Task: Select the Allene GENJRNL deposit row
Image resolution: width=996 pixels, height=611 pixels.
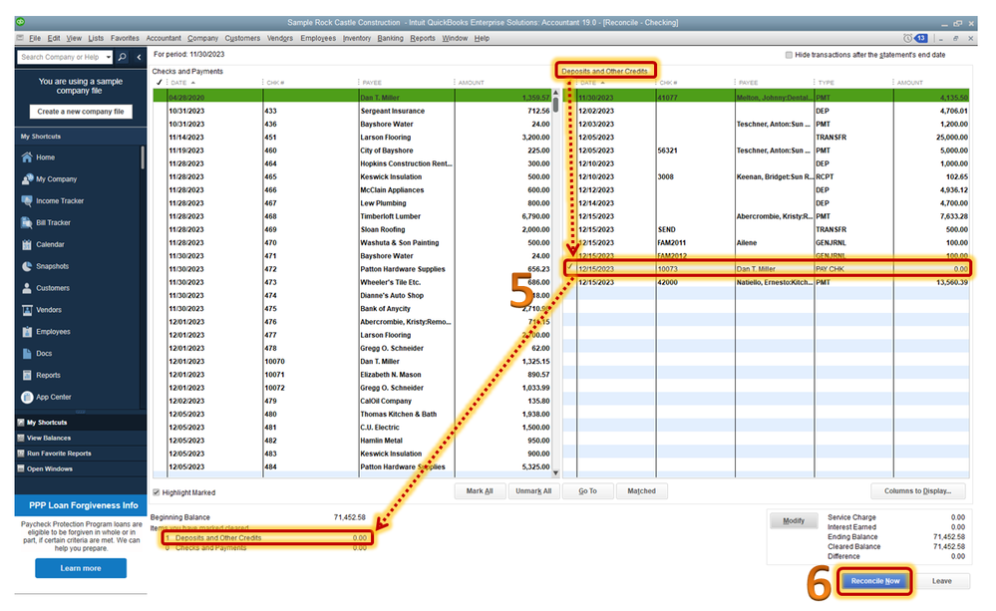Action: pyautogui.click(x=767, y=242)
